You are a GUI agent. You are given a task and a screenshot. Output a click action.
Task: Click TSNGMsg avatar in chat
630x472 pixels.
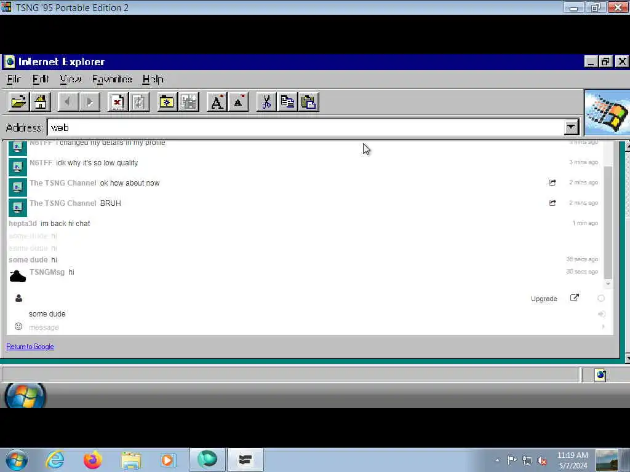(18, 276)
